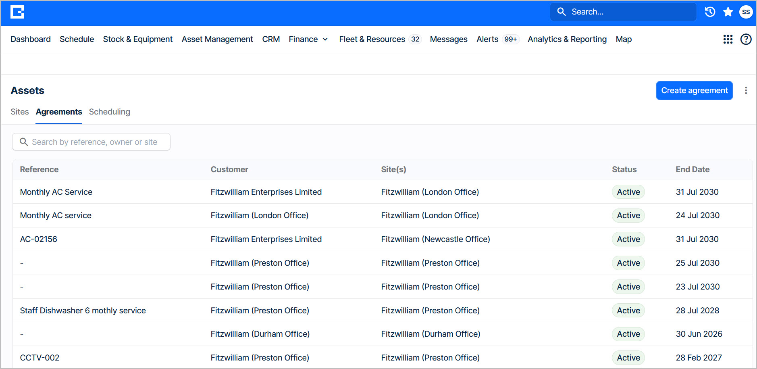Screen dimensions: 757x369
Task: Open the Schedule menu item
Action: [77, 39]
